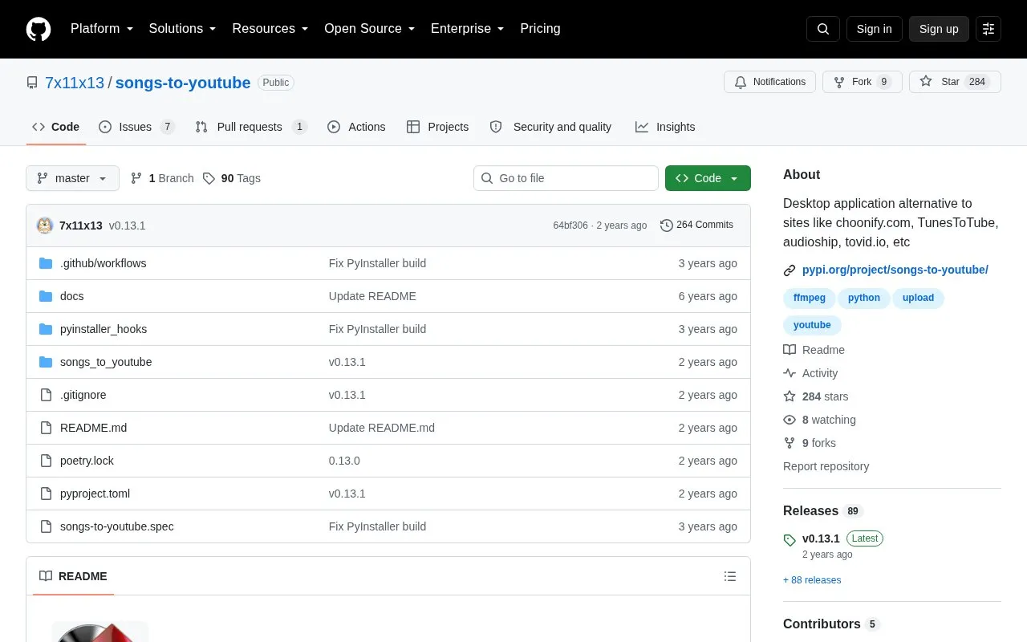The width and height of the screenshot is (1027, 642).
Task: Focus the Go to file search field
Action: [x=566, y=178]
